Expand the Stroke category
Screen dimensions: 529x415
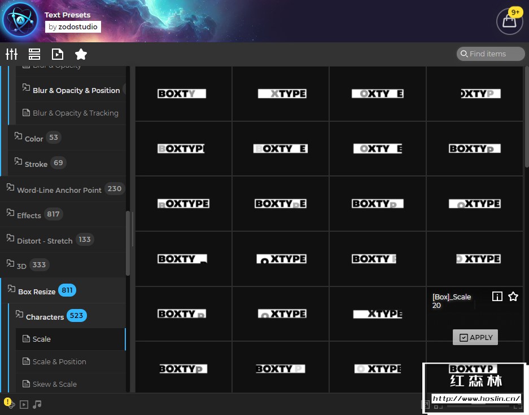pyautogui.click(x=67, y=164)
